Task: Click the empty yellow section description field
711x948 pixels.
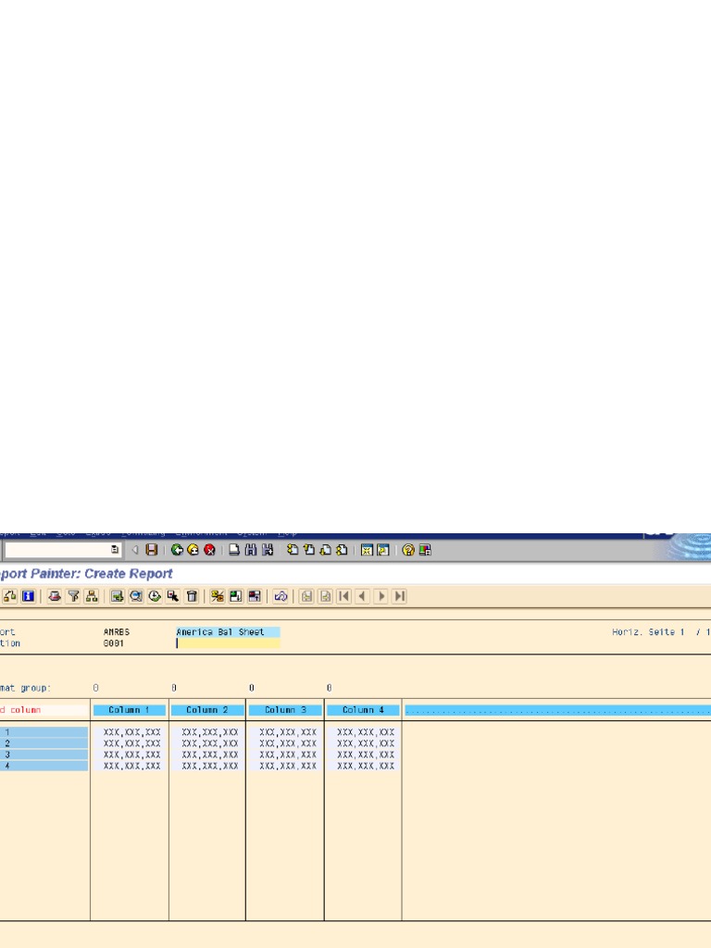Action: click(x=228, y=643)
